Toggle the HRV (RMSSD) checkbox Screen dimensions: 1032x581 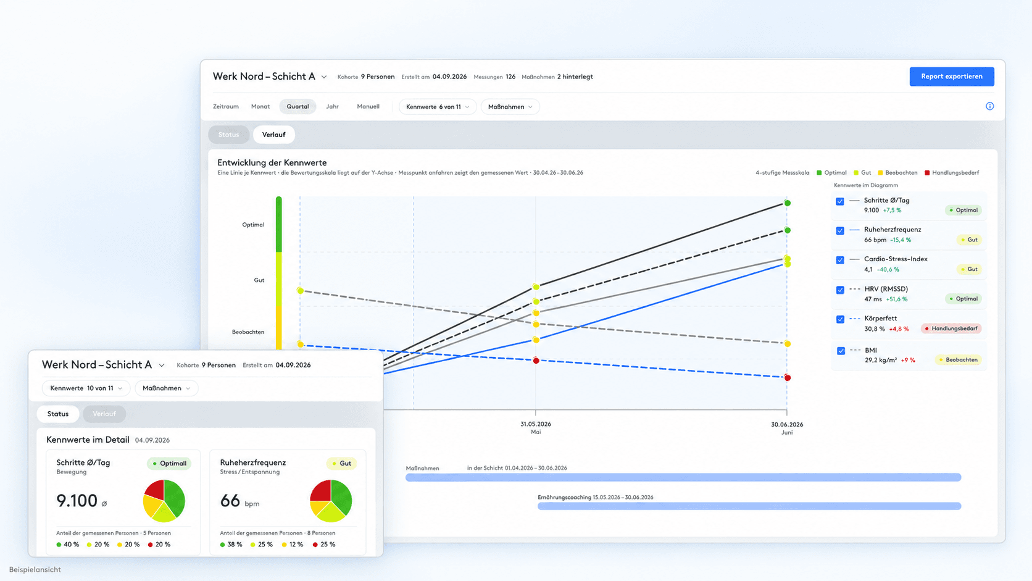click(840, 290)
